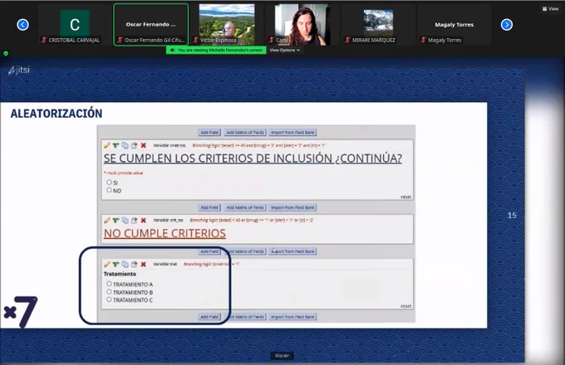Click muted mic icon of Victor Espinosa
565x365 pixels.
(x=195, y=40)
